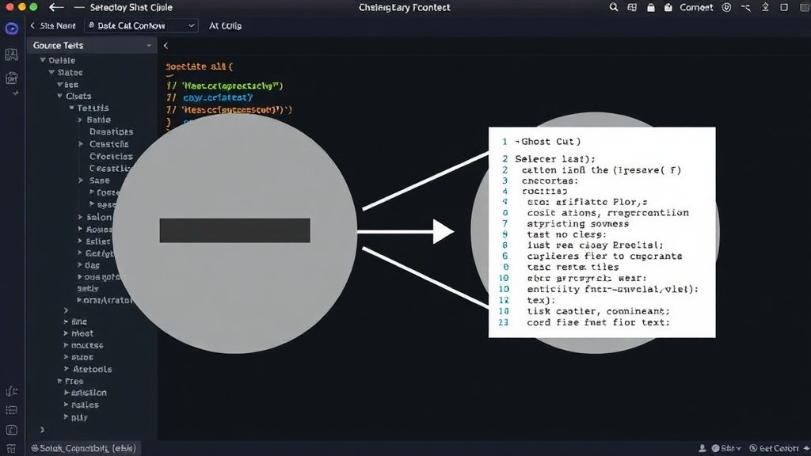This screenshot has height=456, width=811.
Task: Select the 'Deastibes' tree item
Action: coord(111,132)
